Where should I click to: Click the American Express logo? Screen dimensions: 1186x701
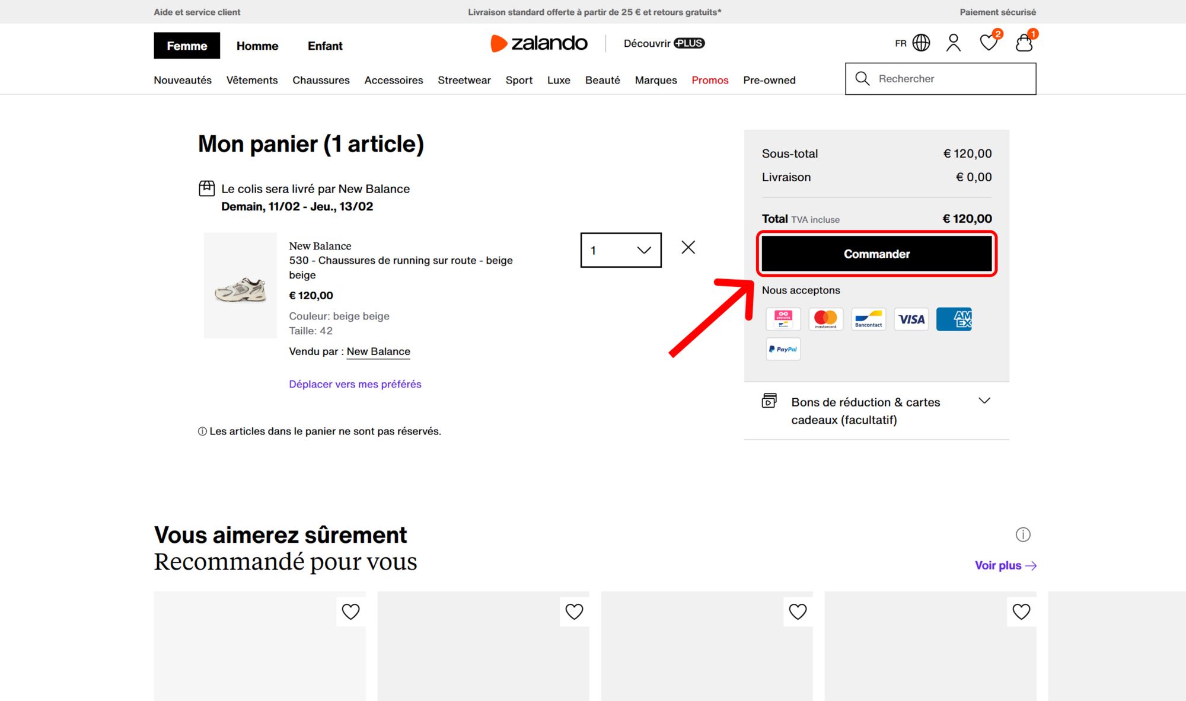[954, 319]
